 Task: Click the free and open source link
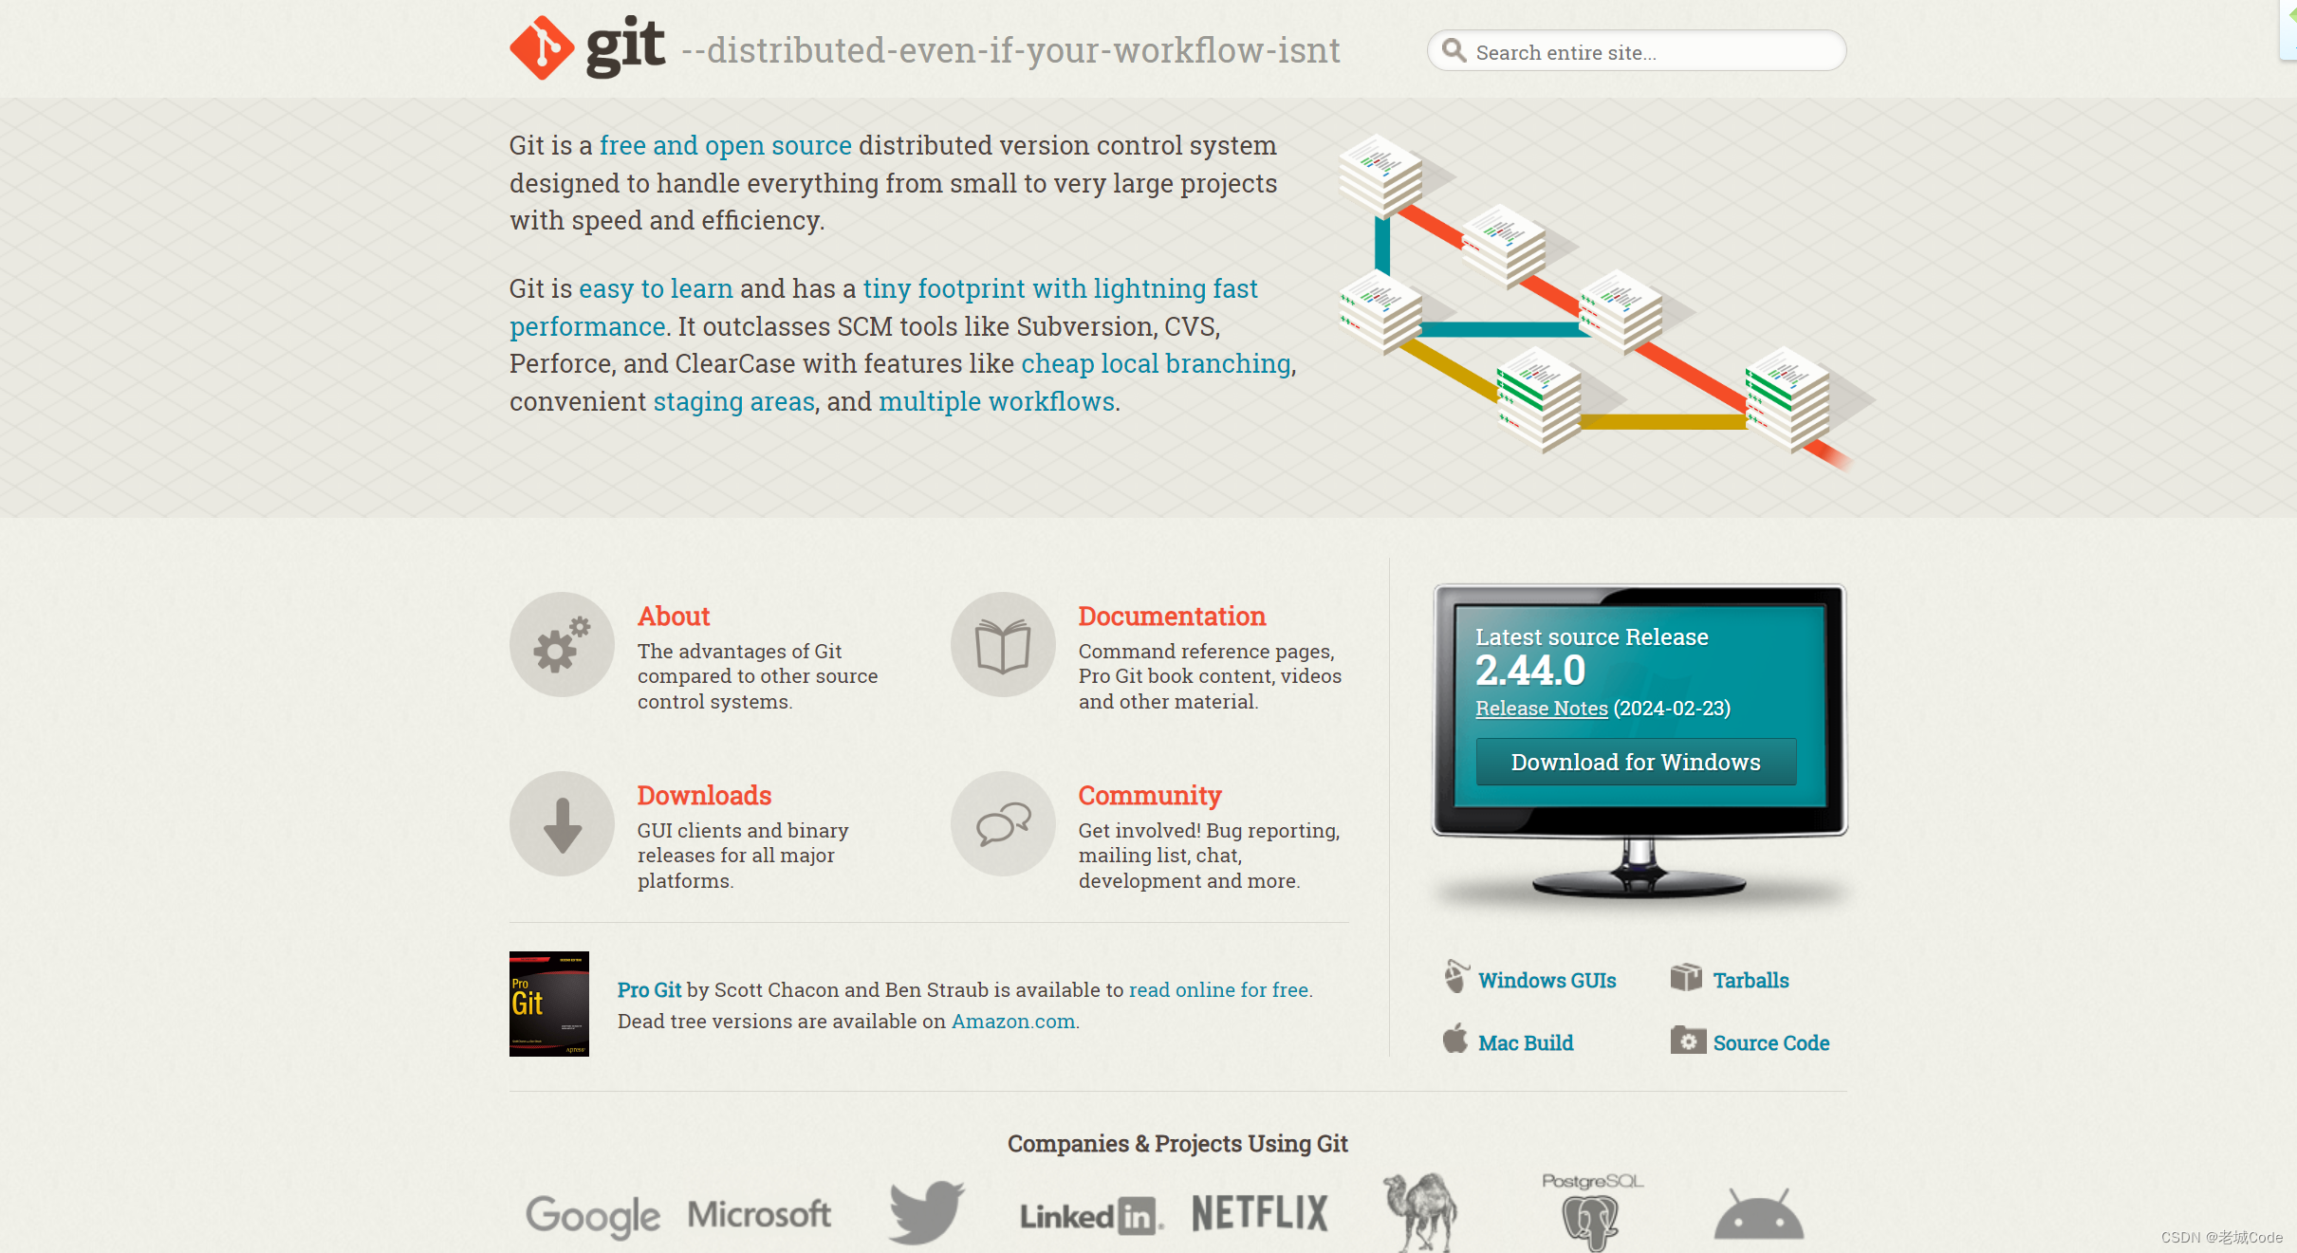click(725, 145)
